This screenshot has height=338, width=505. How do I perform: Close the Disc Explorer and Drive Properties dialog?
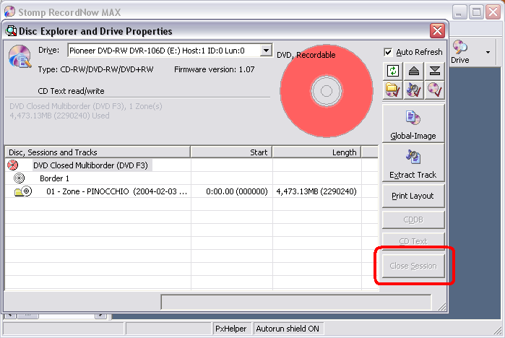(437, 31)
